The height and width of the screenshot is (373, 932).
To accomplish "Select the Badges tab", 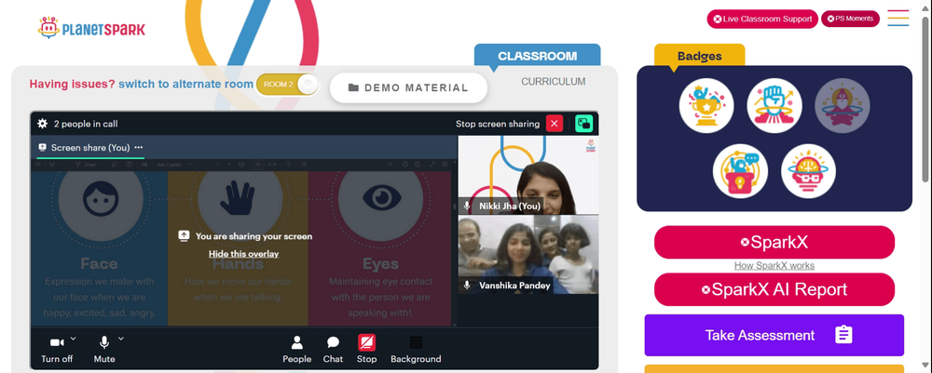I will [x=700, y=56].
